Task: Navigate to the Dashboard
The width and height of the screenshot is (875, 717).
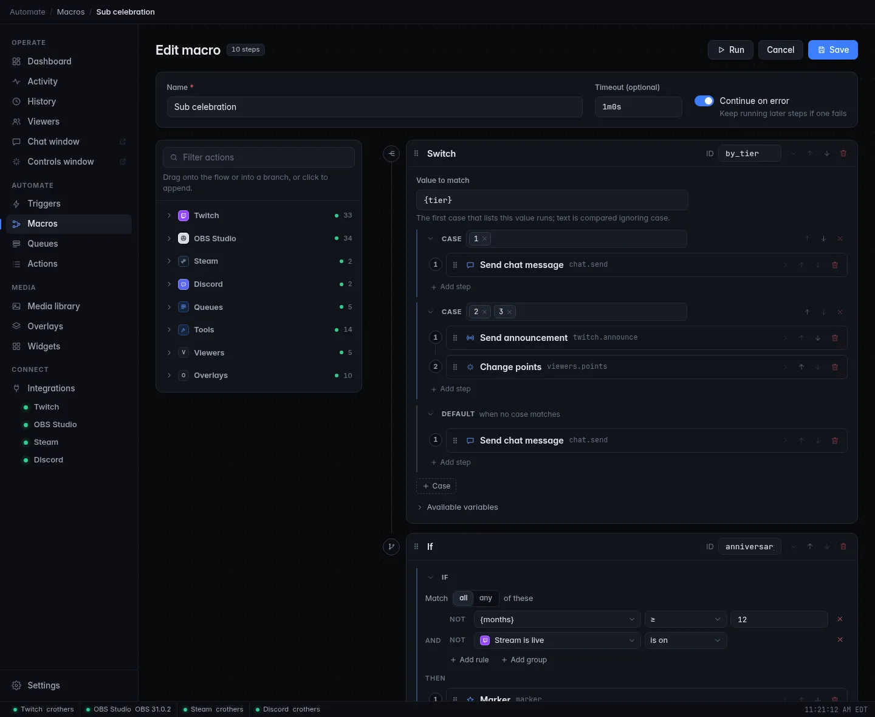Action: pos(69,61)
